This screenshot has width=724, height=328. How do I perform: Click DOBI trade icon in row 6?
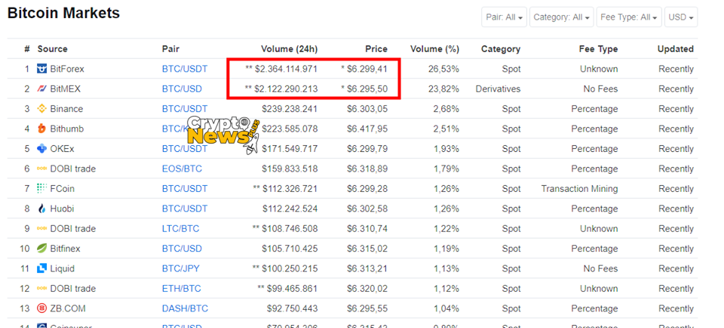tap(42, 169)
